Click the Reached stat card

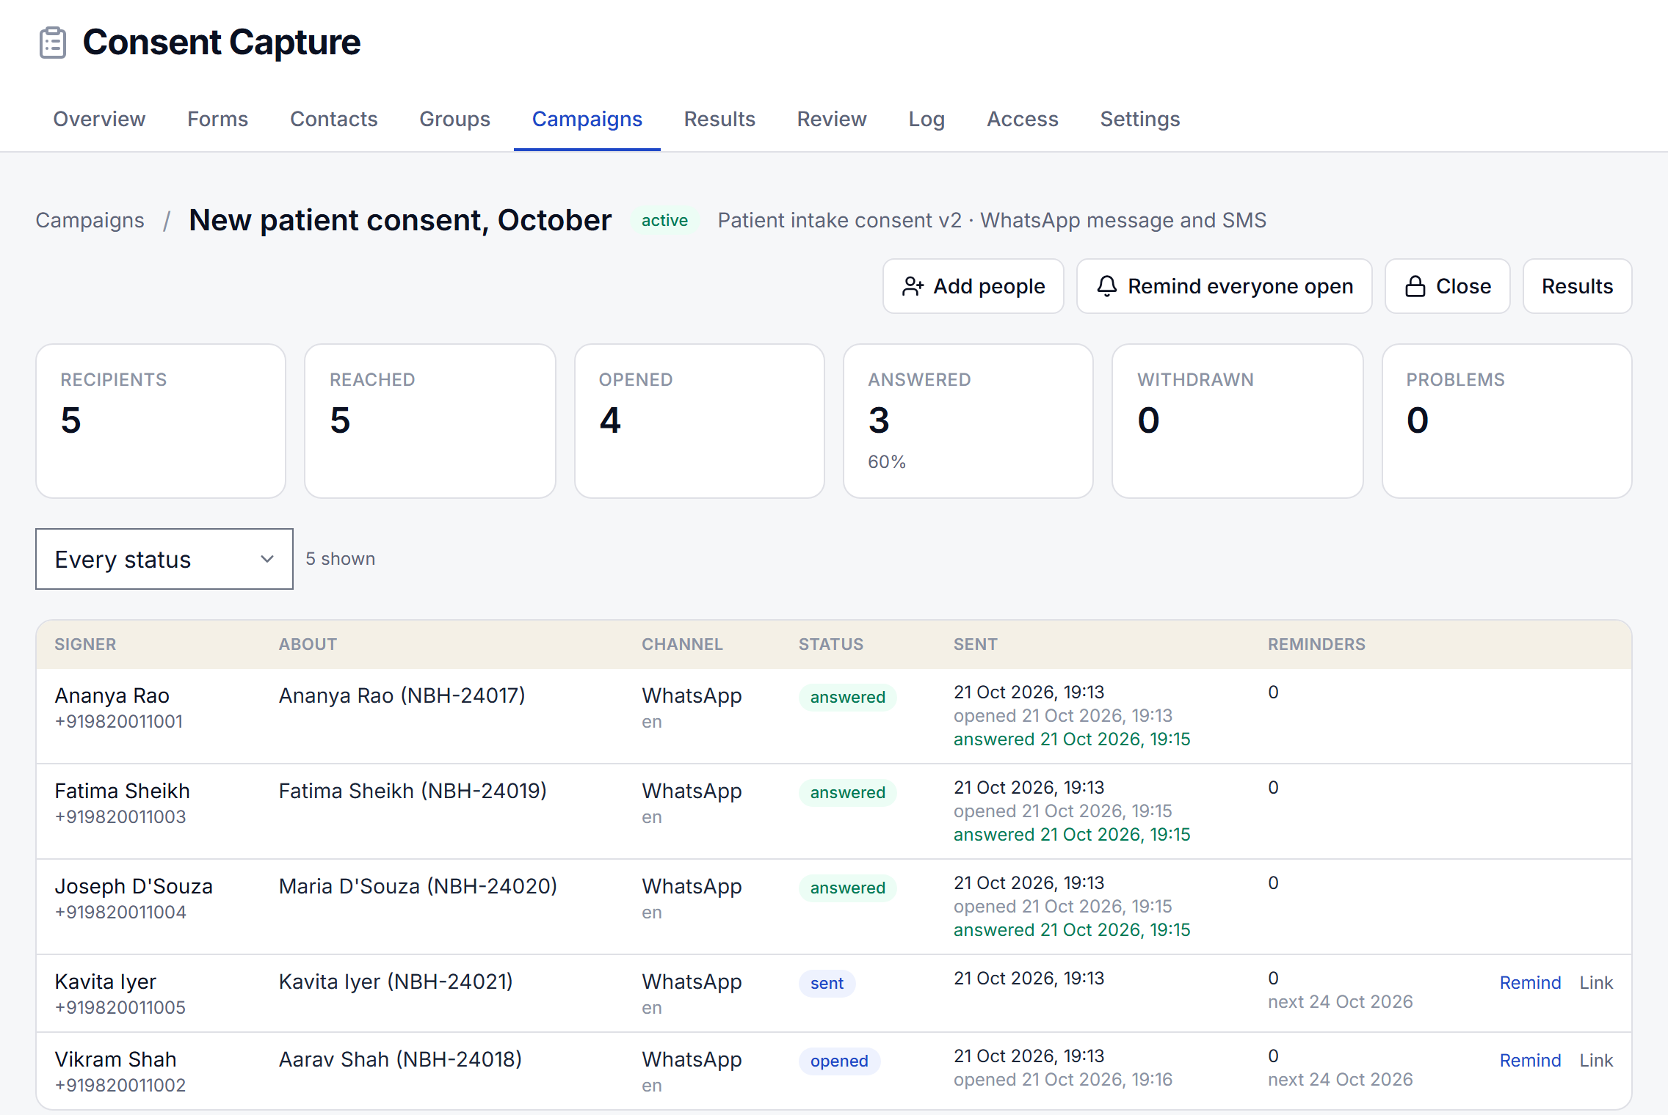click(430, 421)
